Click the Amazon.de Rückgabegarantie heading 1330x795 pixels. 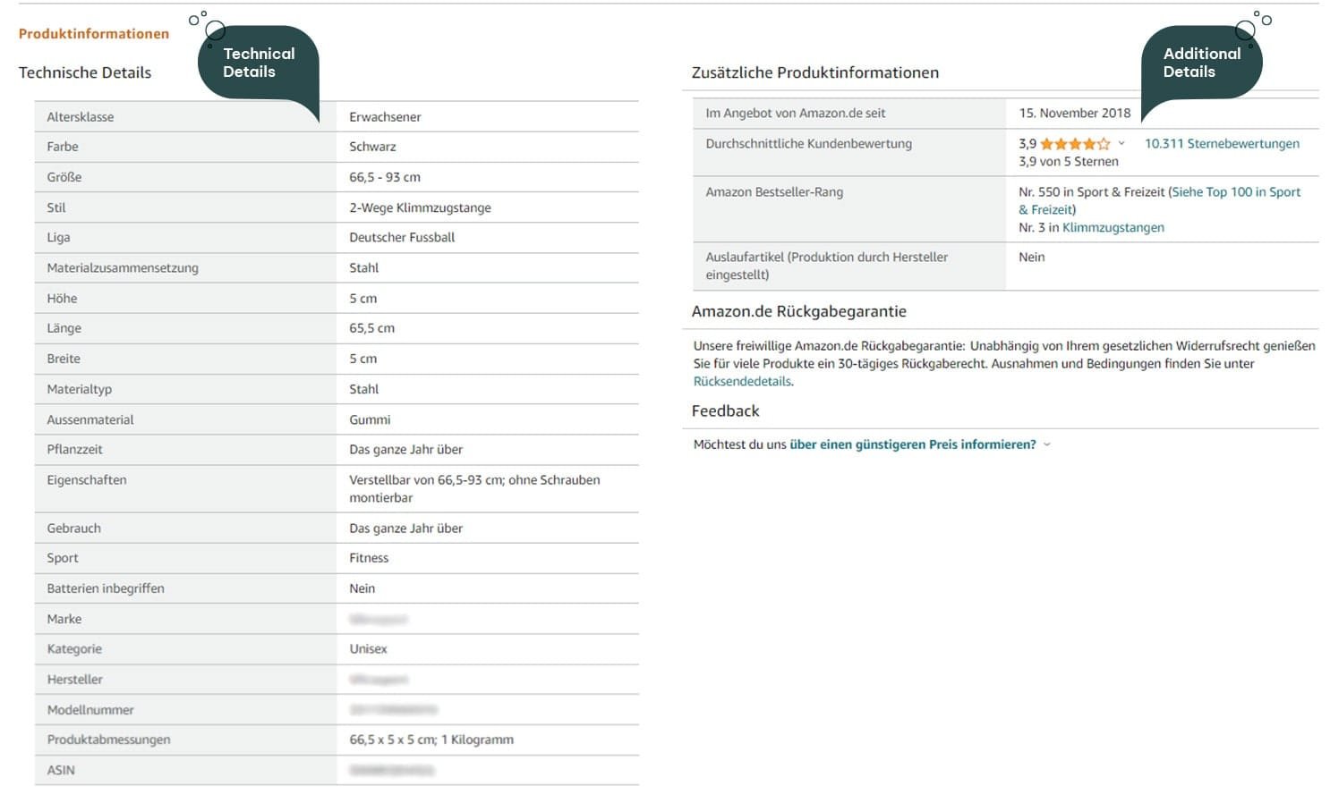click(798, 312)
